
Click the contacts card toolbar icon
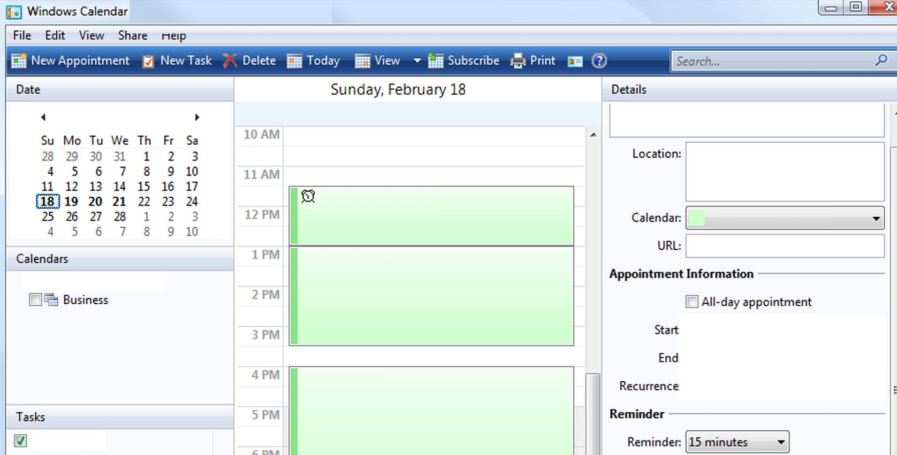[x=575, y=61]
